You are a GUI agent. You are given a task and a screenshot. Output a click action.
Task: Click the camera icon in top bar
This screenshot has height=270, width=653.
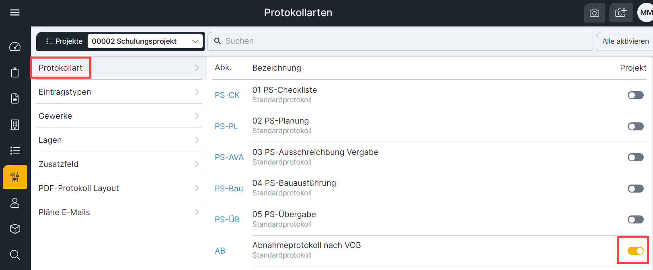click(x=594, y=13)
